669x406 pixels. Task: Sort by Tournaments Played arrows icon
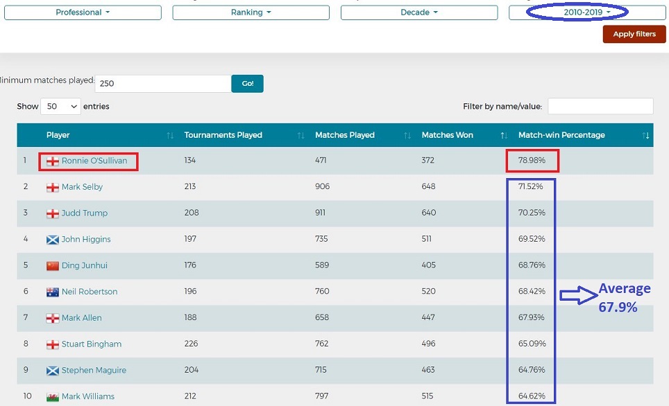click(x=300, y=135)
